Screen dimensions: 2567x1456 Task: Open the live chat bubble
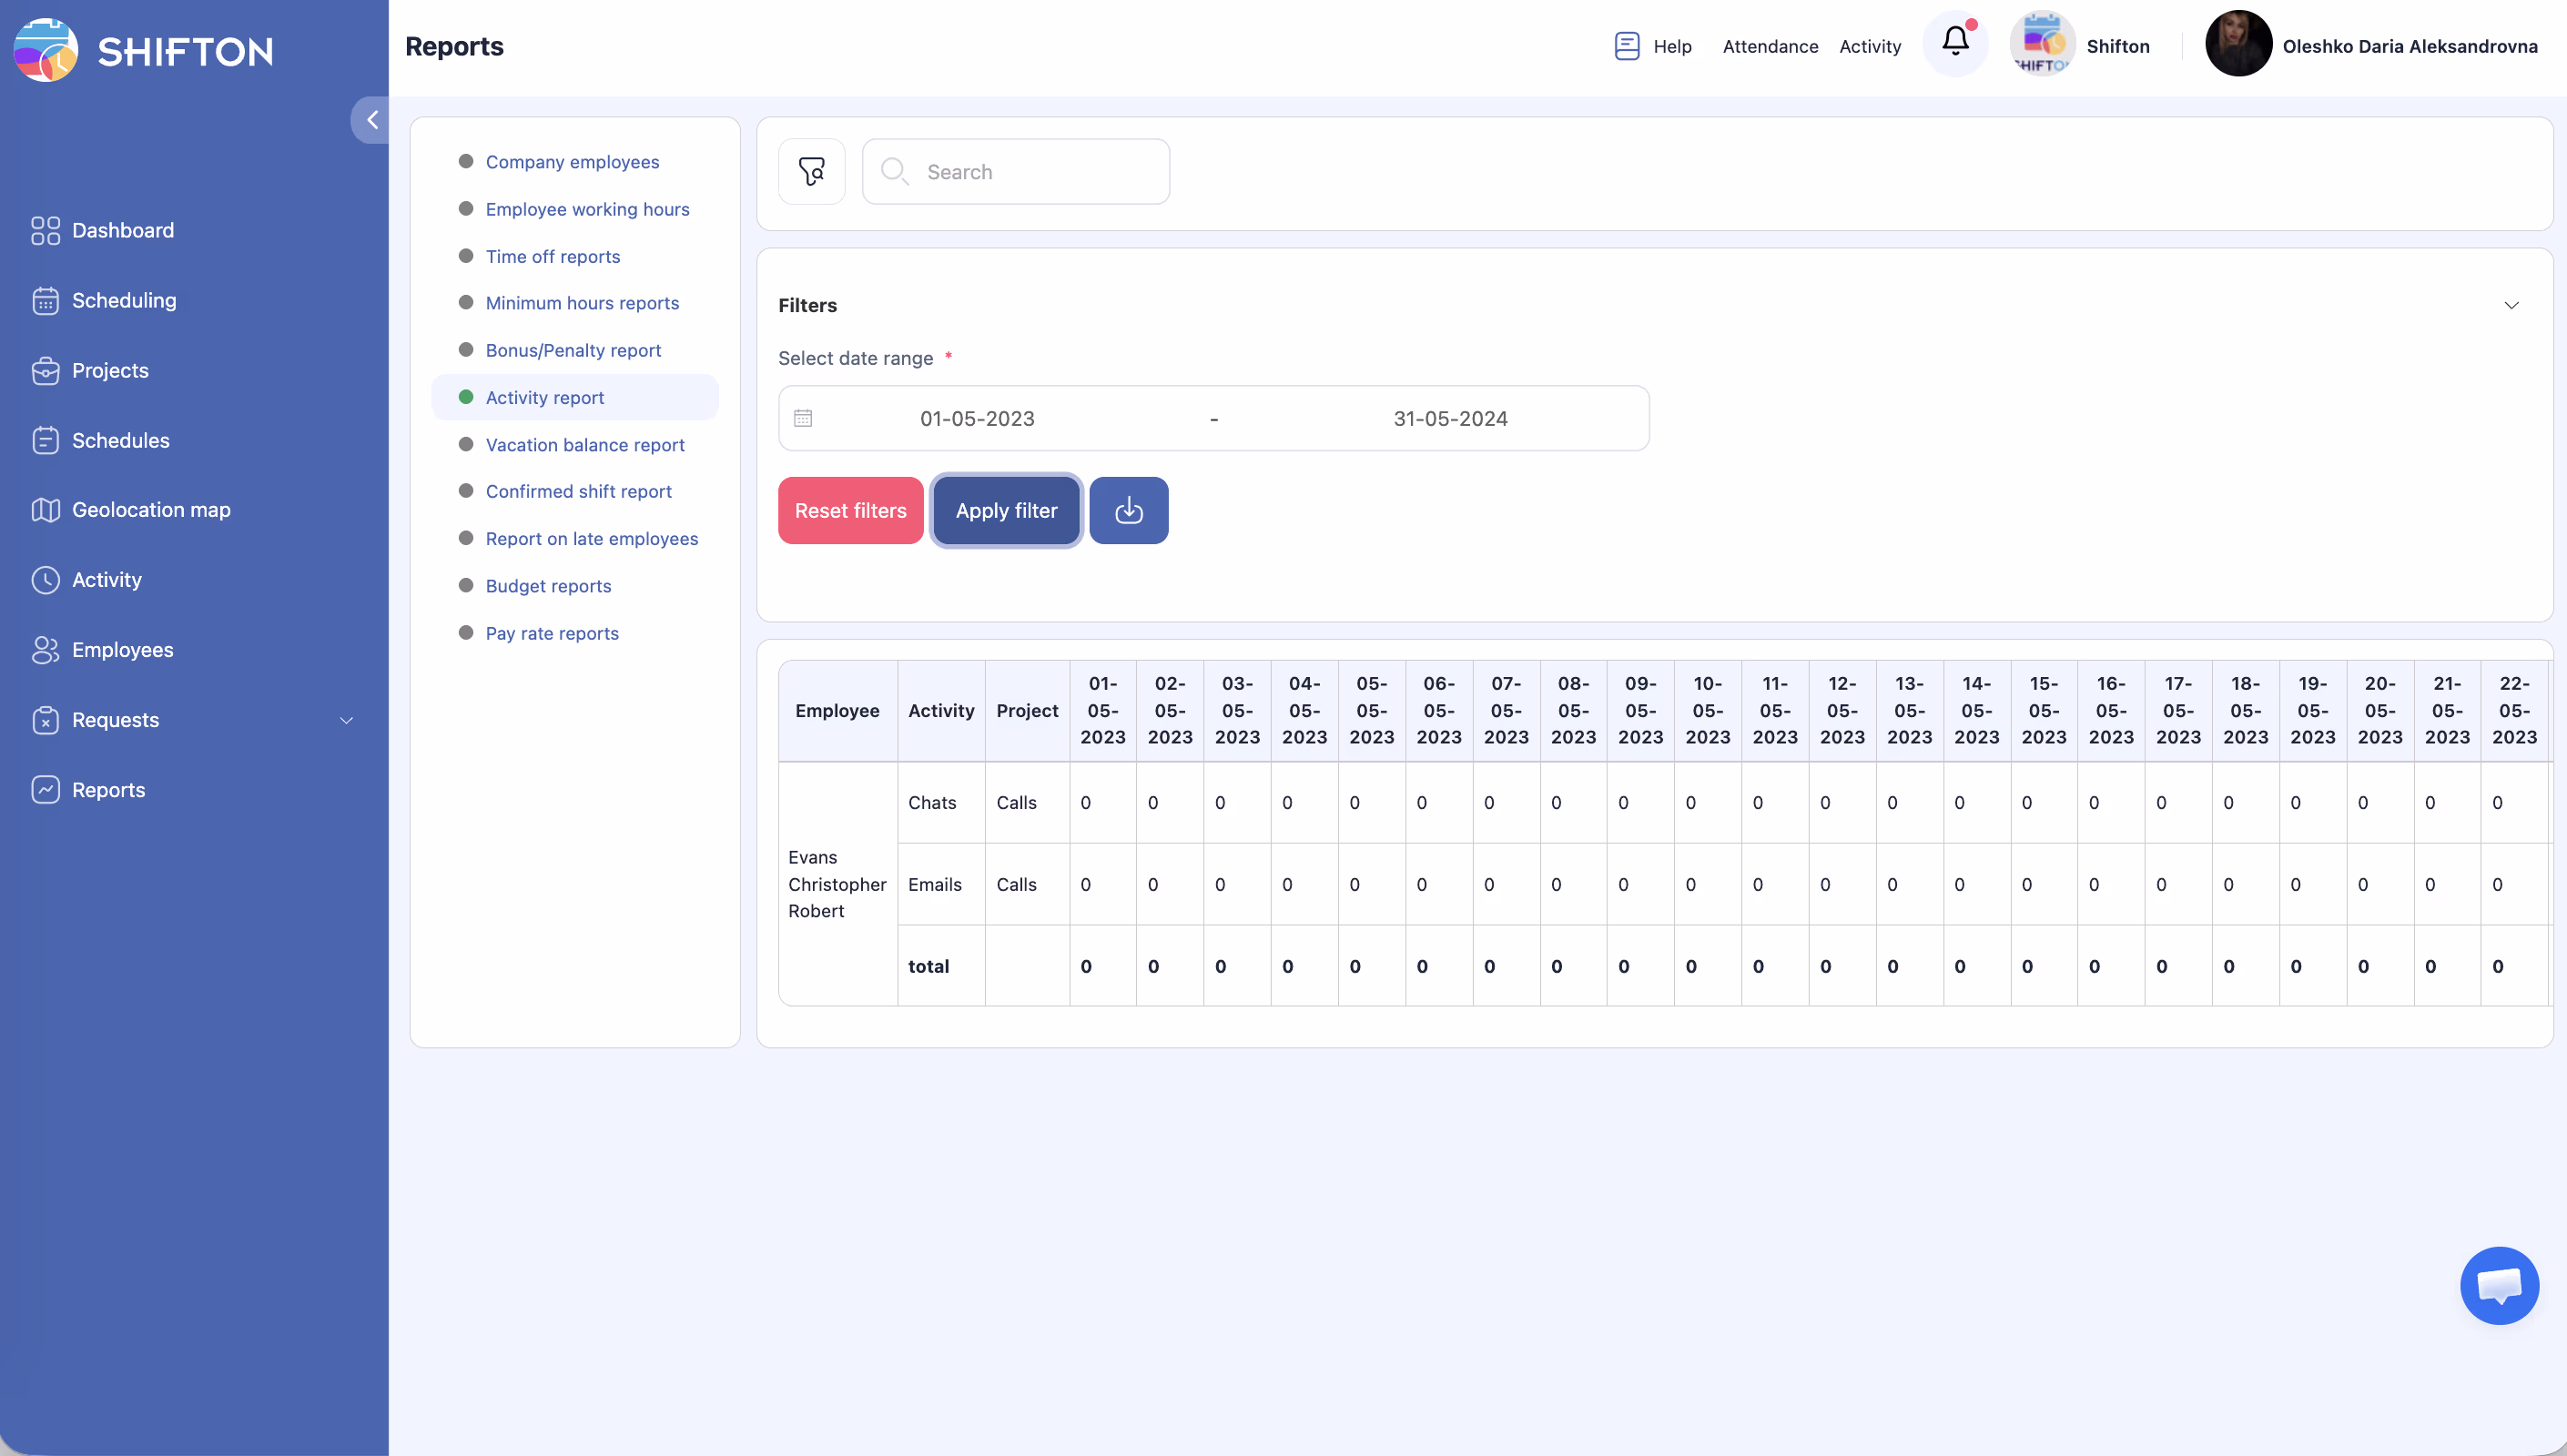(2498, 1285)
